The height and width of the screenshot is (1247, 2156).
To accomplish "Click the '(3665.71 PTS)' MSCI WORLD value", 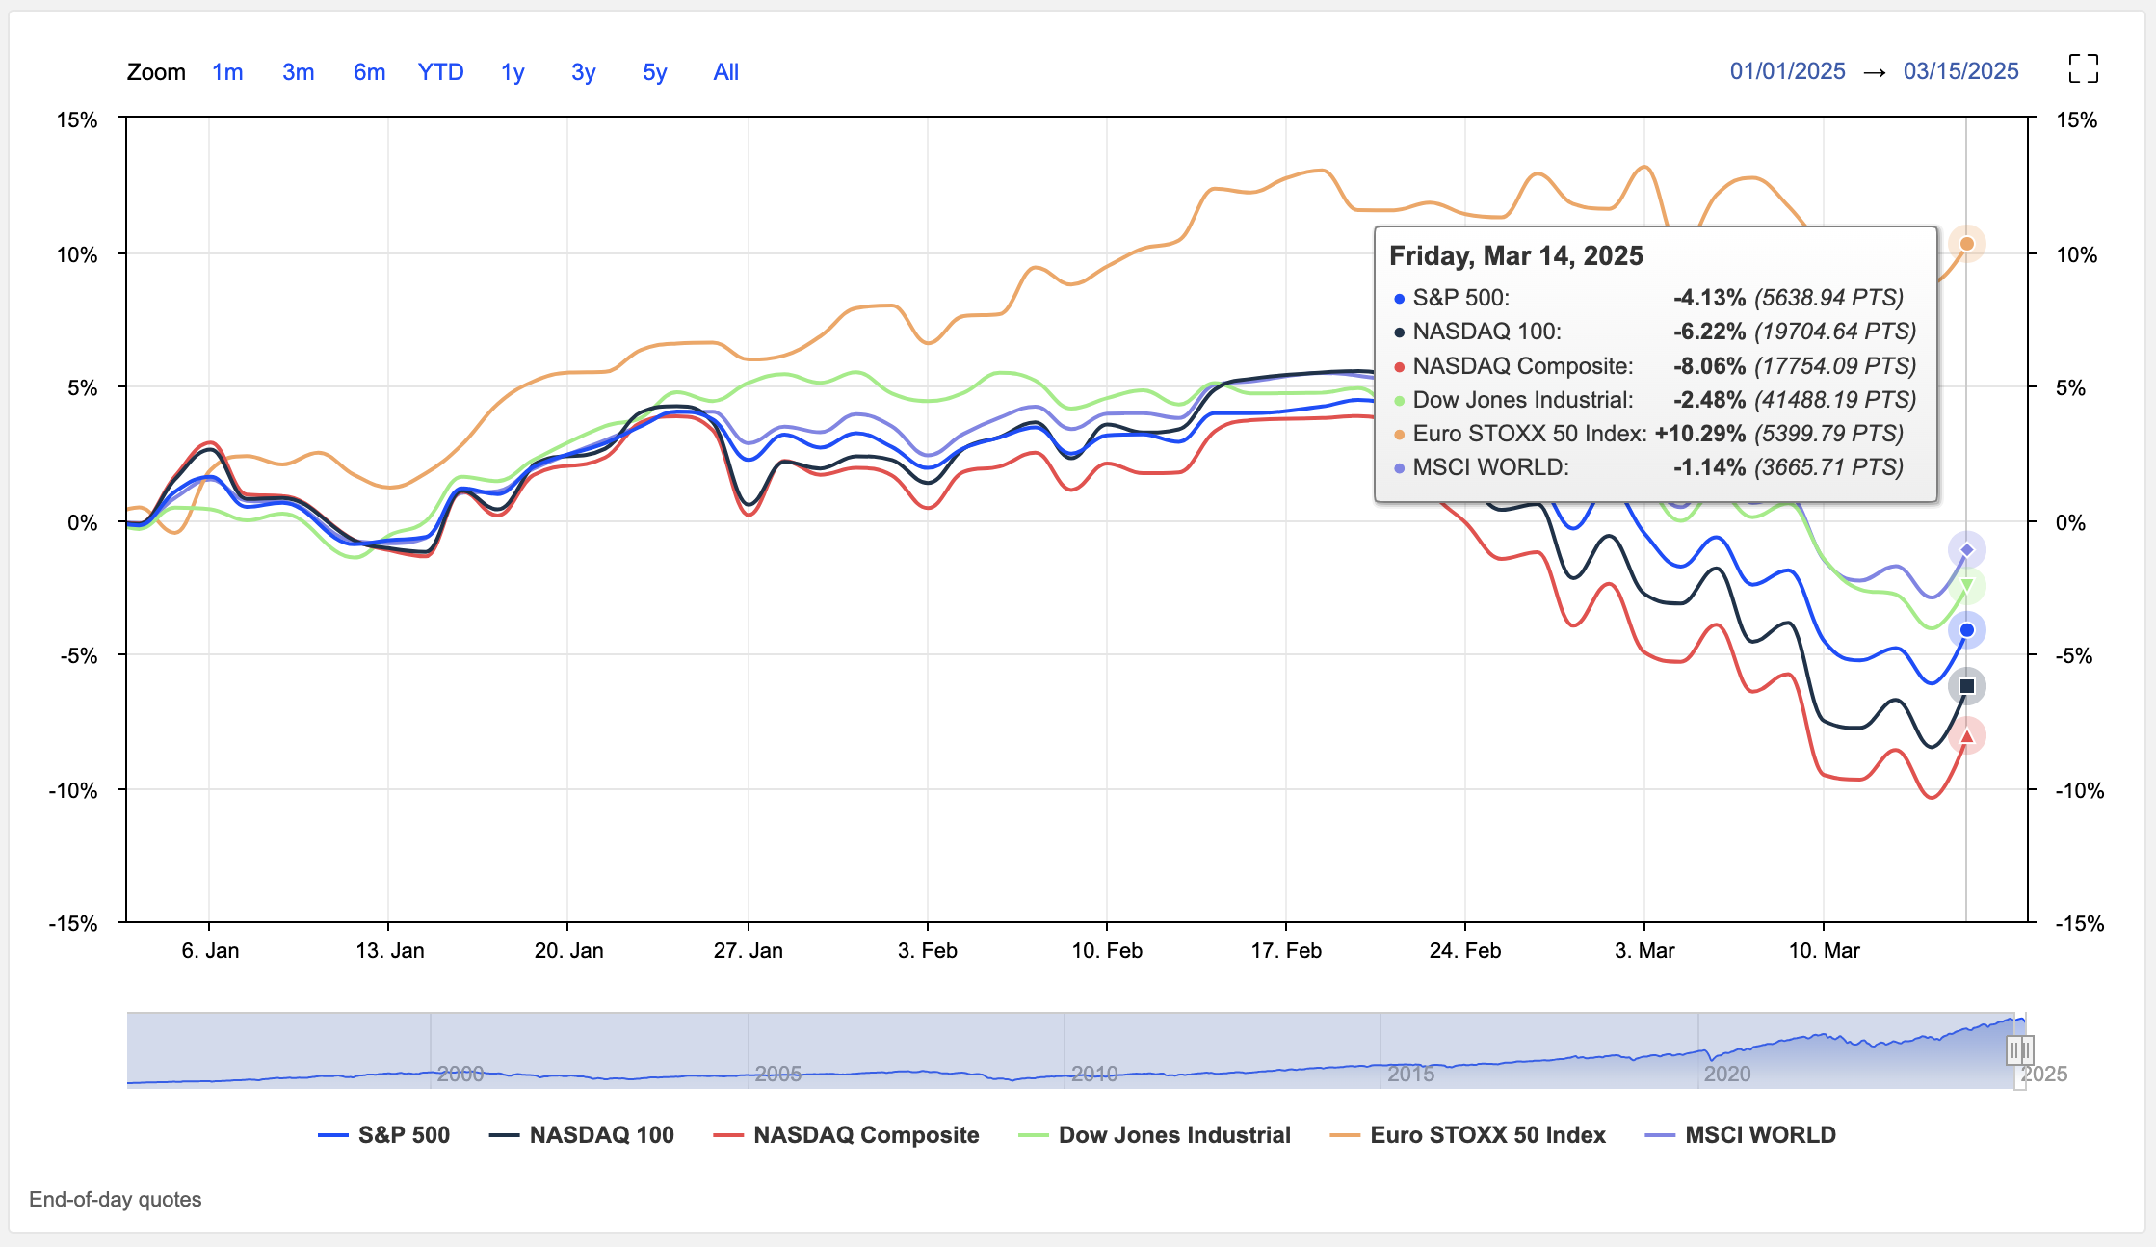I will [x=1829, y=467].
